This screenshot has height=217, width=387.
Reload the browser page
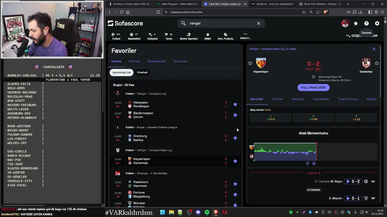click(x=122, y=12)
